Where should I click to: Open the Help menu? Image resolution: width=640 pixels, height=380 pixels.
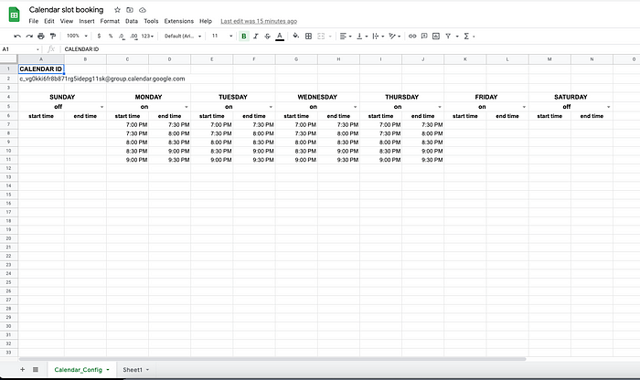pyautogui.click(x=206, y=21)
